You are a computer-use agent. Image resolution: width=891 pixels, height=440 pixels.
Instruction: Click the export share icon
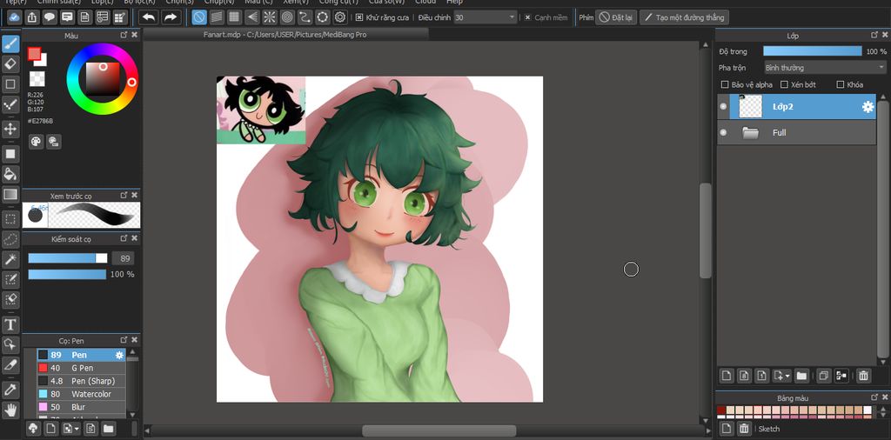point(32,17)
